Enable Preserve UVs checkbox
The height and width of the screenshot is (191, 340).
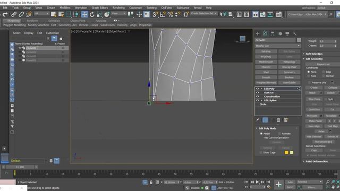point(309,83)
